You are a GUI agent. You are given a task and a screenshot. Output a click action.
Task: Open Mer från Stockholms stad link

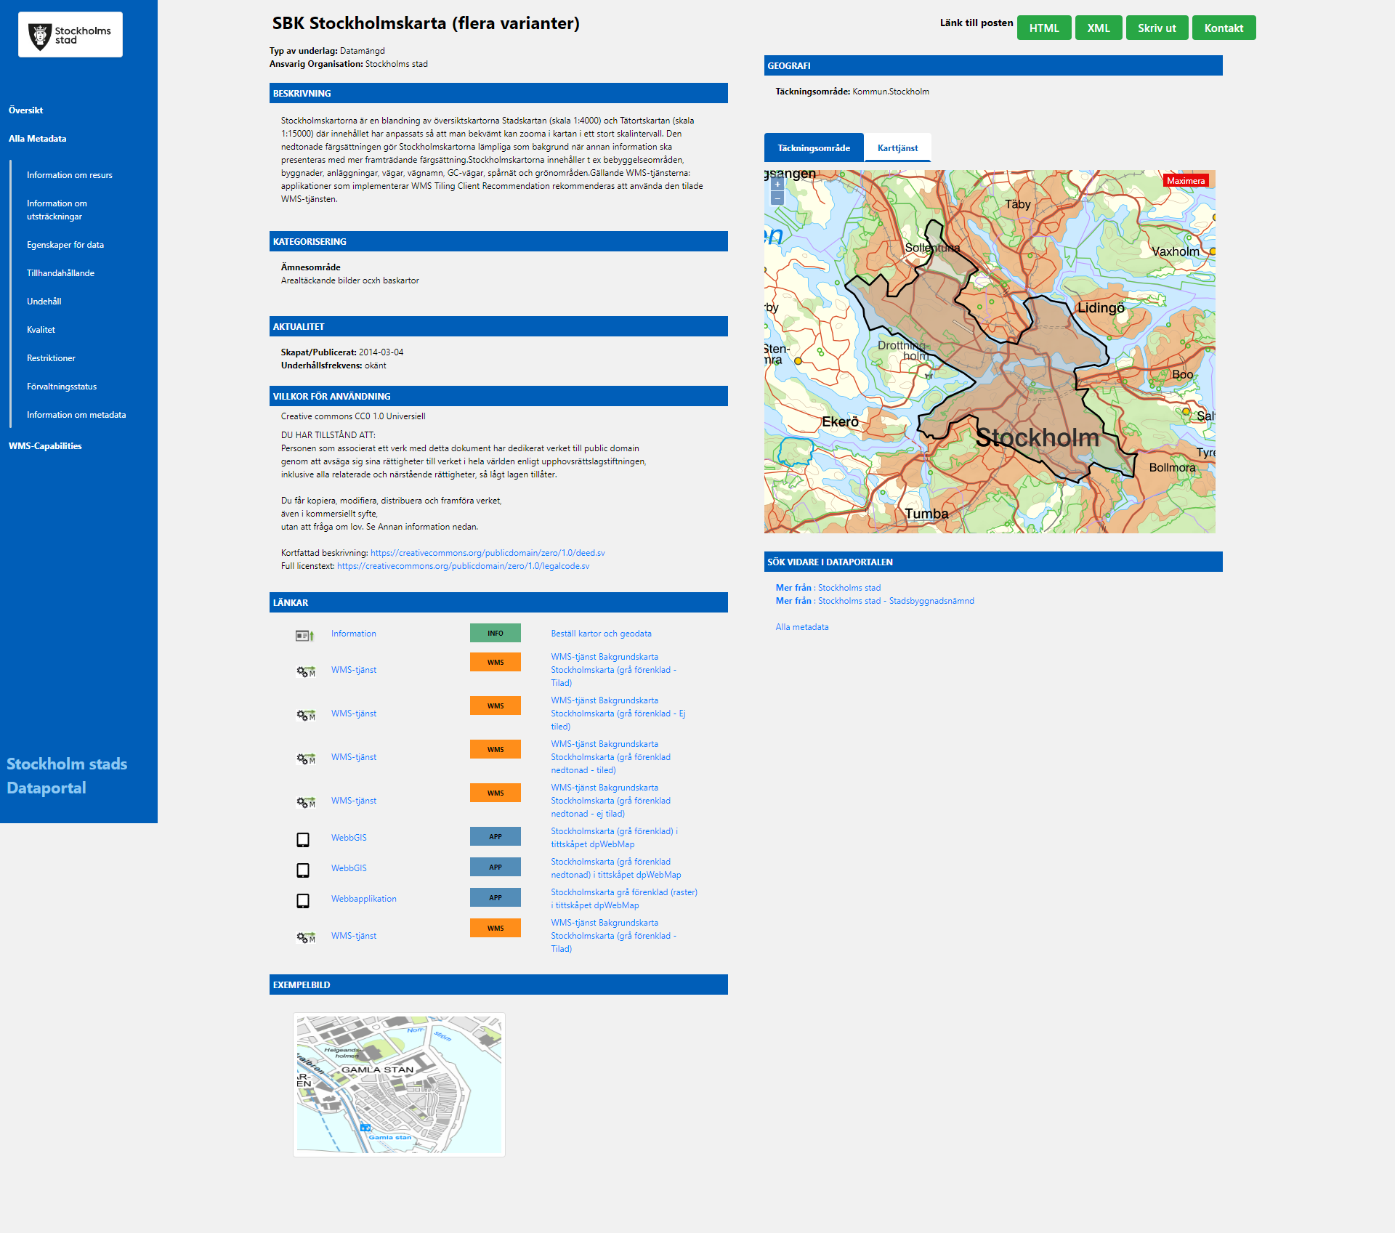828,588
